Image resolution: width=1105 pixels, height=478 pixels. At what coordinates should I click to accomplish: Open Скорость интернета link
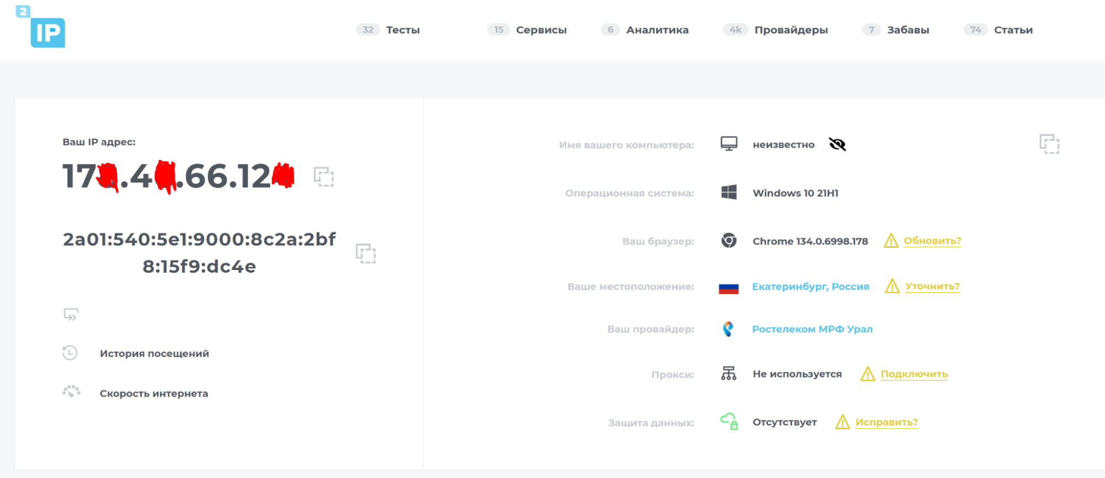pyautogui.click(x=154, y=393)
